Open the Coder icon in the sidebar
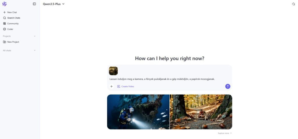 (5, 29)
